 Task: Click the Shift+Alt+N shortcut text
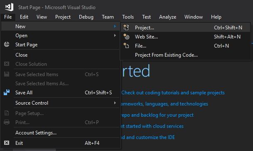[x=227, y=37]
